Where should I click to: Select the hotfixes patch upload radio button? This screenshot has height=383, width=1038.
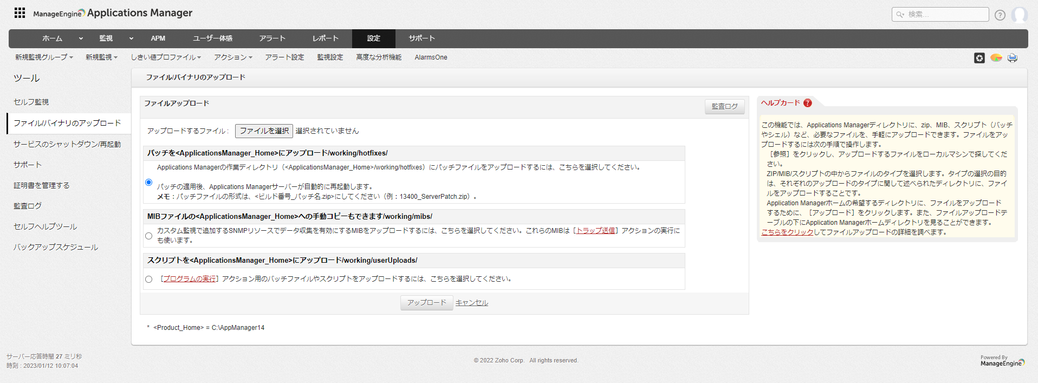149,183
